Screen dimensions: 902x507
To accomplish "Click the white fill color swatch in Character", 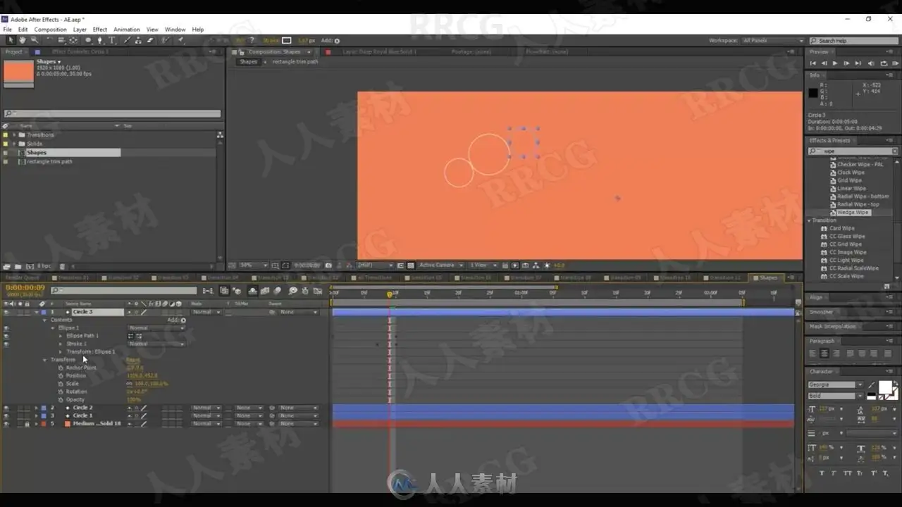I will (x=885, y=387).
